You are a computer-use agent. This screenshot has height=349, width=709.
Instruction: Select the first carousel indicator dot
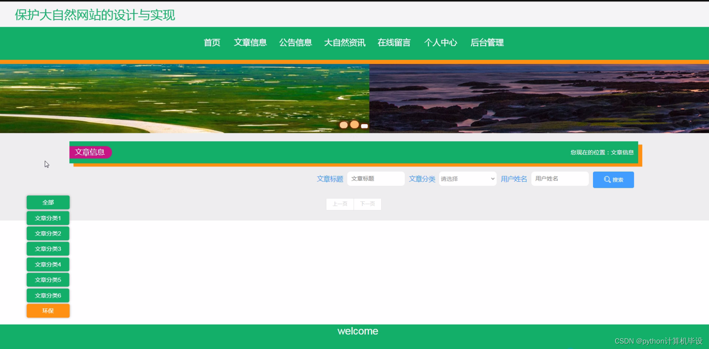(x=344, y=125)
